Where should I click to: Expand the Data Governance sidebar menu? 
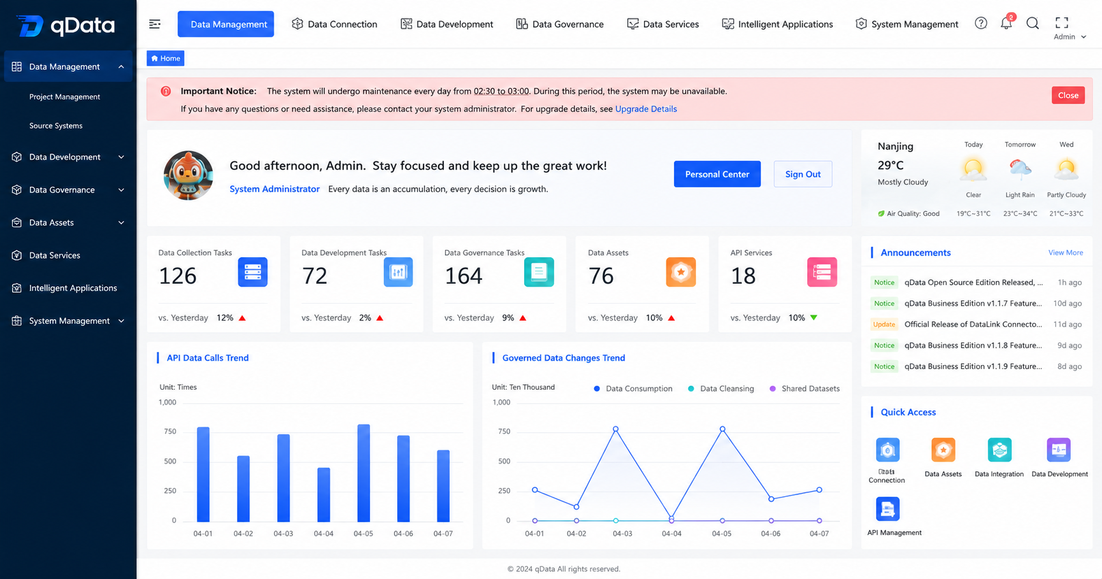click(x=68, y=190)
